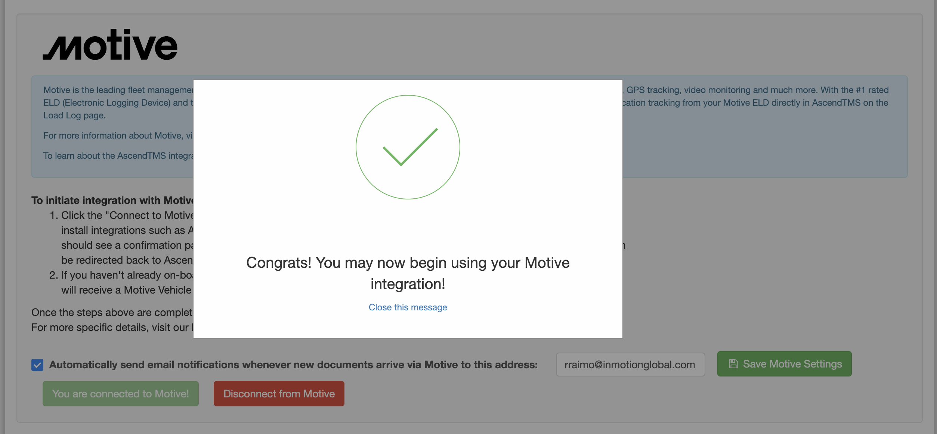Click the green checkmark success icon
This screenshot has height=434, width=937.
[x=408, y=147]
